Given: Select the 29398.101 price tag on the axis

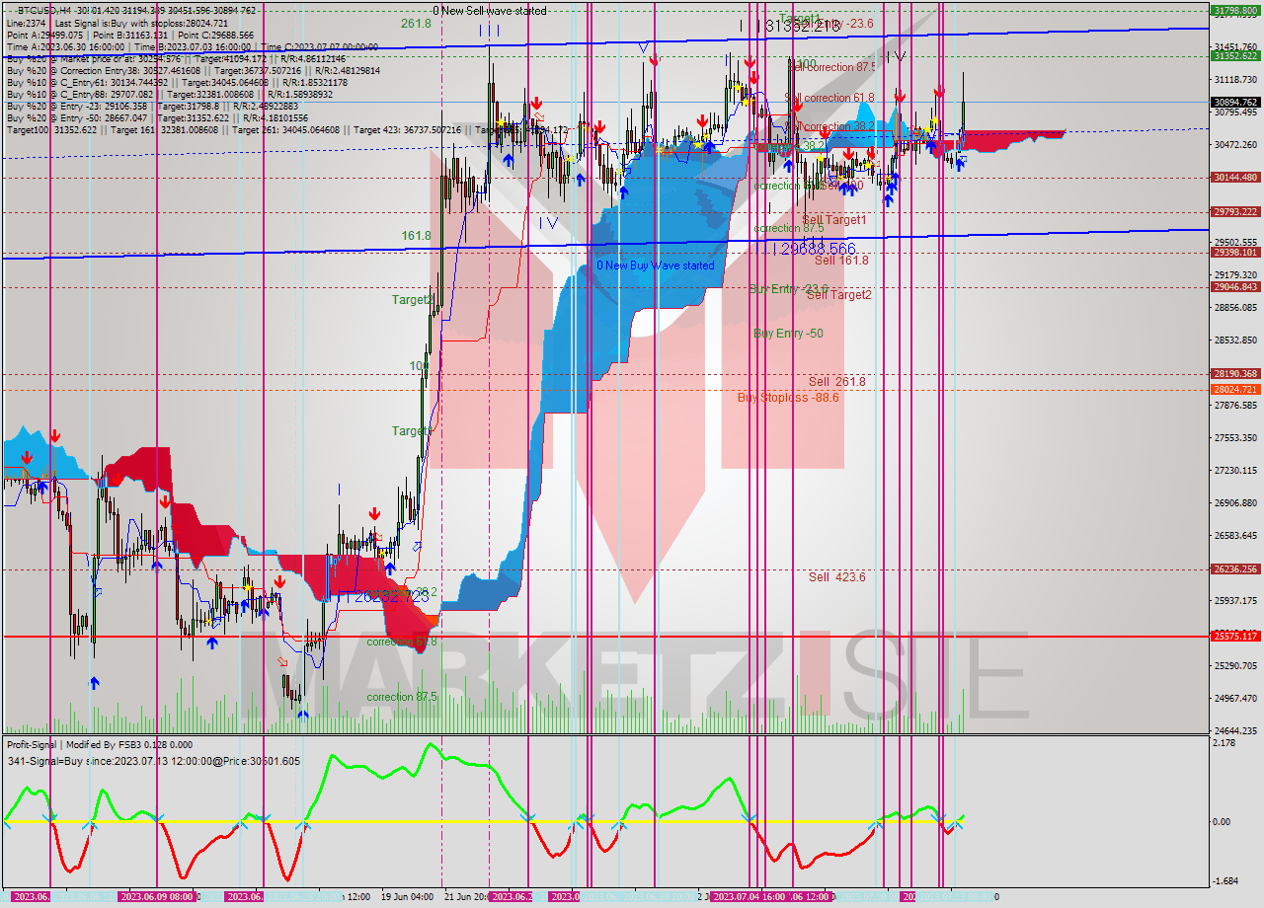Looking at the screenshot, I should (x=1235, y=252).
